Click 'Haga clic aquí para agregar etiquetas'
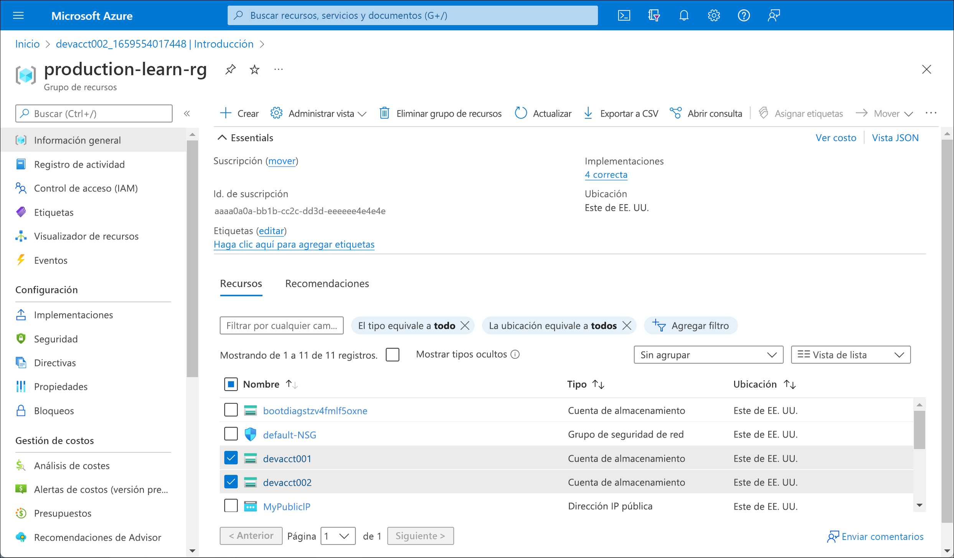This screenshot has height=558, width=954. coord(294,244)
